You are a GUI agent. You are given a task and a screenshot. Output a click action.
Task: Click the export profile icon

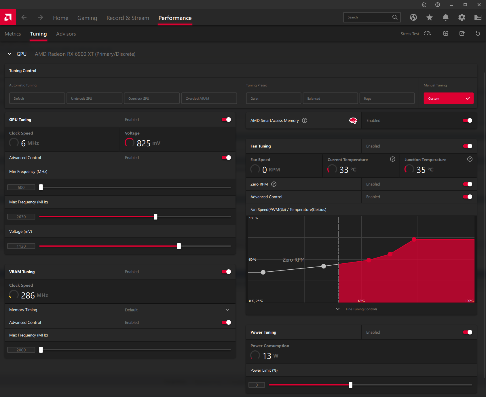462,33
